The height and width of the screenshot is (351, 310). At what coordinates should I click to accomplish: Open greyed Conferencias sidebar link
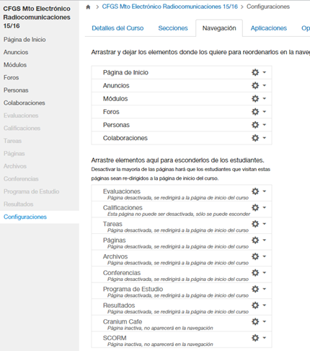point(21,179)
